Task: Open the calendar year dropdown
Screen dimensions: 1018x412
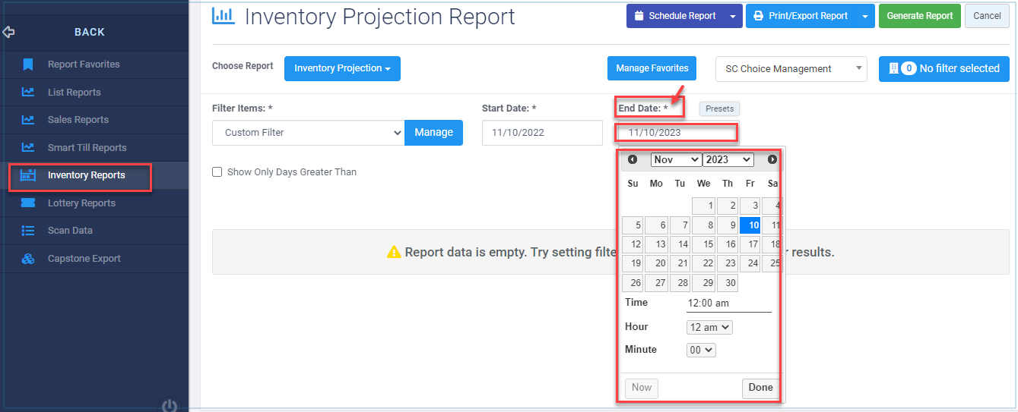Action: click(728, 159)
